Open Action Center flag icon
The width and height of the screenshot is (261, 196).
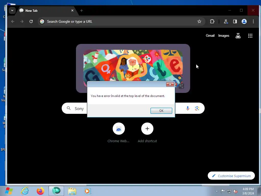pos(223,191)
